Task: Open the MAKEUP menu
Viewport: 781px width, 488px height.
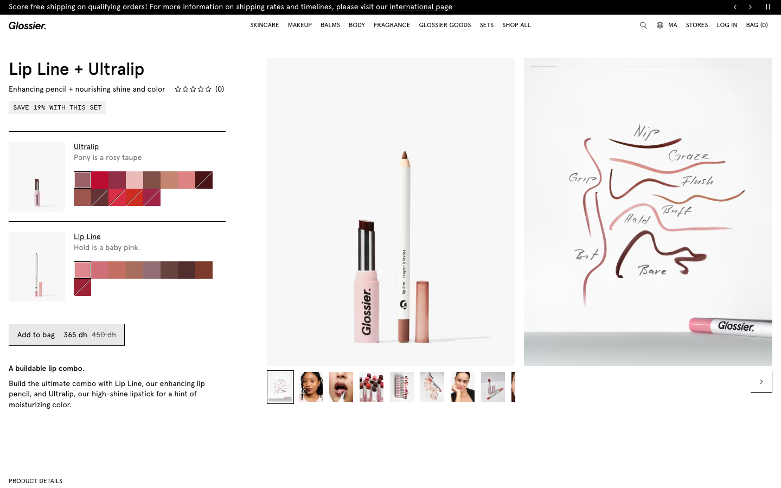Action: 300,25
